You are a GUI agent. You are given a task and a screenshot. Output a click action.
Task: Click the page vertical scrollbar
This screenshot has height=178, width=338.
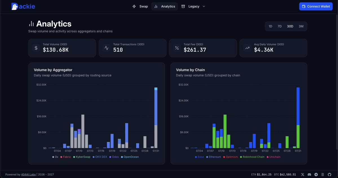[337, 82]
